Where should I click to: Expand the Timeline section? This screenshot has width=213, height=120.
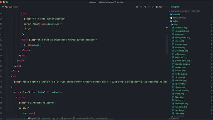point(175,118)
